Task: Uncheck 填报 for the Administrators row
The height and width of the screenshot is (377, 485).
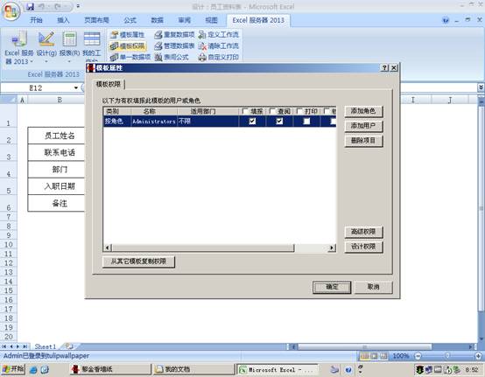Action: pyautogui.click(x=252, y=121)
